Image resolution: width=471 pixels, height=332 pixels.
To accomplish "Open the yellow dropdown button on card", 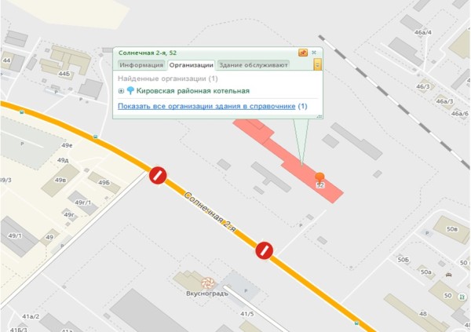I will coord(317,64).
